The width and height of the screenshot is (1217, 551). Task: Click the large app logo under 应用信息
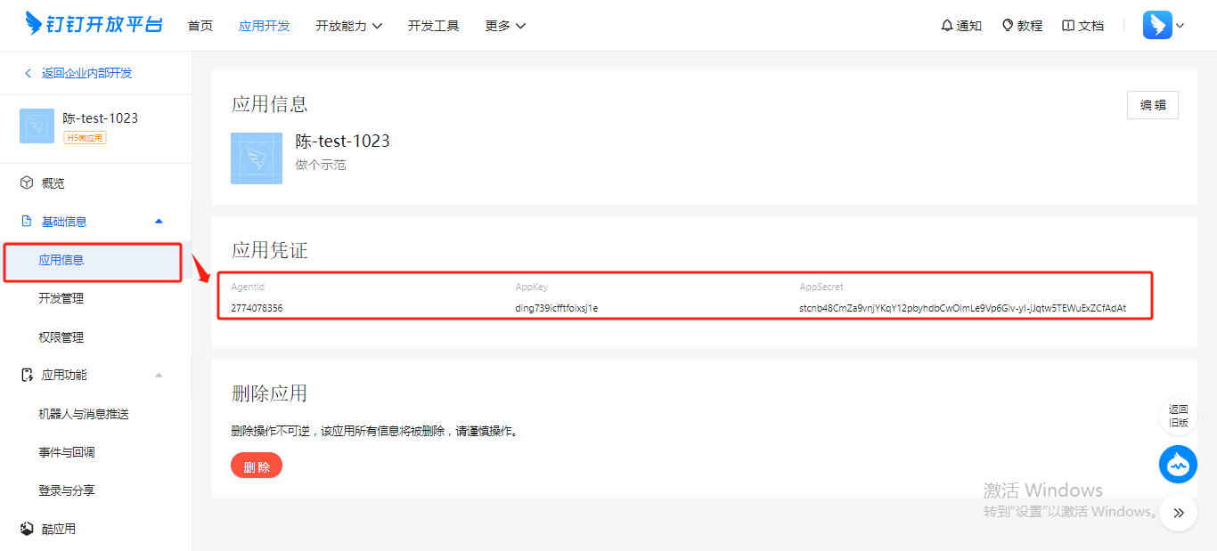[257, 158]
